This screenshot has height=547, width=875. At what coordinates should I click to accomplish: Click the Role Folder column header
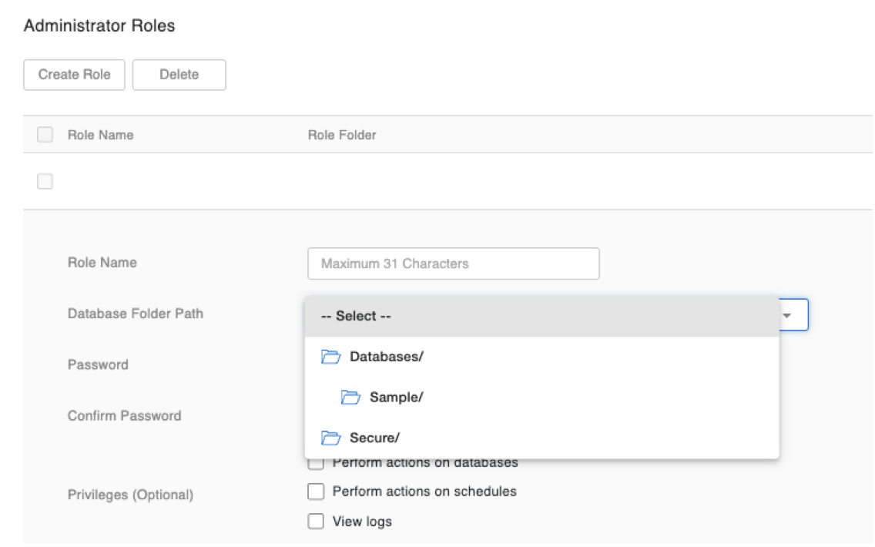pyautogui.click(x=342, y=135)
